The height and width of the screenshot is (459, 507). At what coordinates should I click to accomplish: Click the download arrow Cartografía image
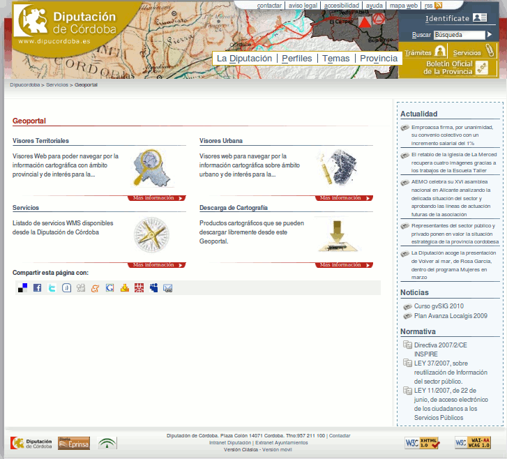pos(338,236)
